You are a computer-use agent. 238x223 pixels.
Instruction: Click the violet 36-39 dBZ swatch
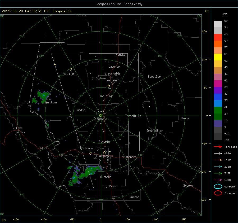[218, 90]
